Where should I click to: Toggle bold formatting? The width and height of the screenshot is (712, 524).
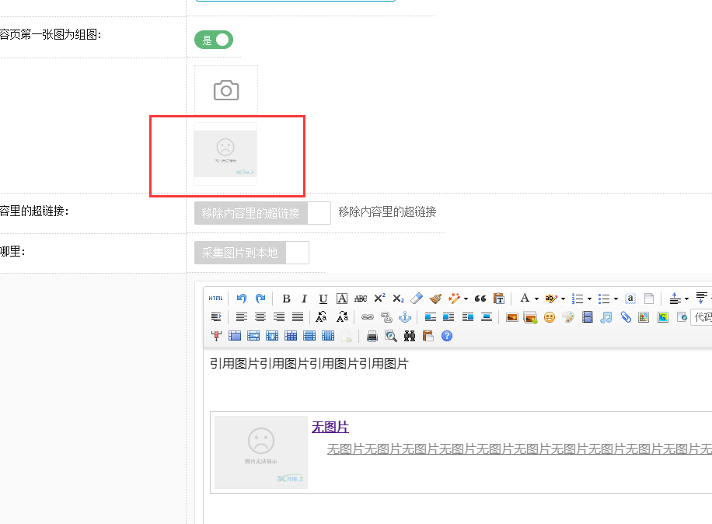pos(286,299)
